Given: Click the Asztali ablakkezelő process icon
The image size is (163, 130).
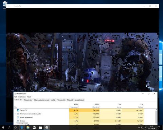Looking at the screenshot, I should (18, 117).
